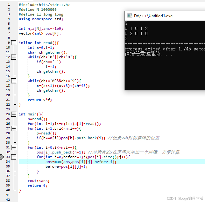This screenshot has height=202, width=205.
Task: Click 'if(b==a[i])pos[b].push_back(i);' statement
Action: click(71, 138)
